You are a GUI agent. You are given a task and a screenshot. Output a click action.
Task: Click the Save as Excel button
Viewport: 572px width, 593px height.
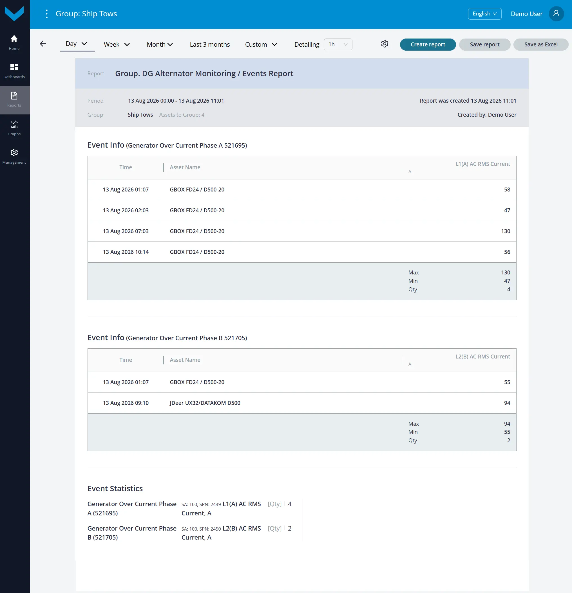coord(541,44)
